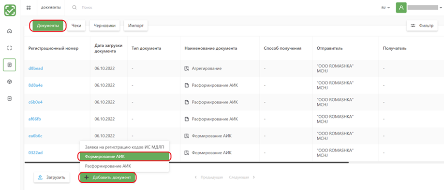Click the Дата загрузки документа column header
Viewport: 444px width, 190px height.
tap(108, 49)
